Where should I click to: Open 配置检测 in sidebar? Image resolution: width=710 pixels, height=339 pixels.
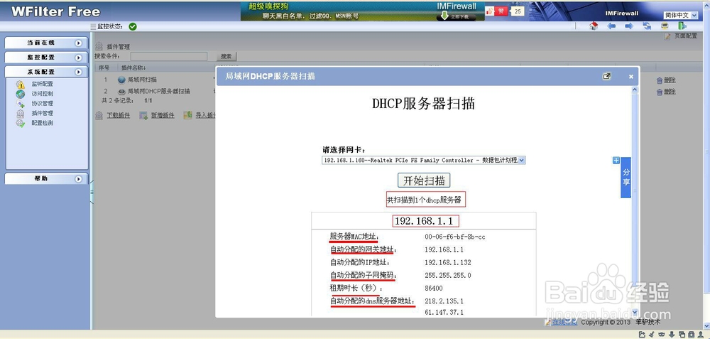click(x=42, y=123)
